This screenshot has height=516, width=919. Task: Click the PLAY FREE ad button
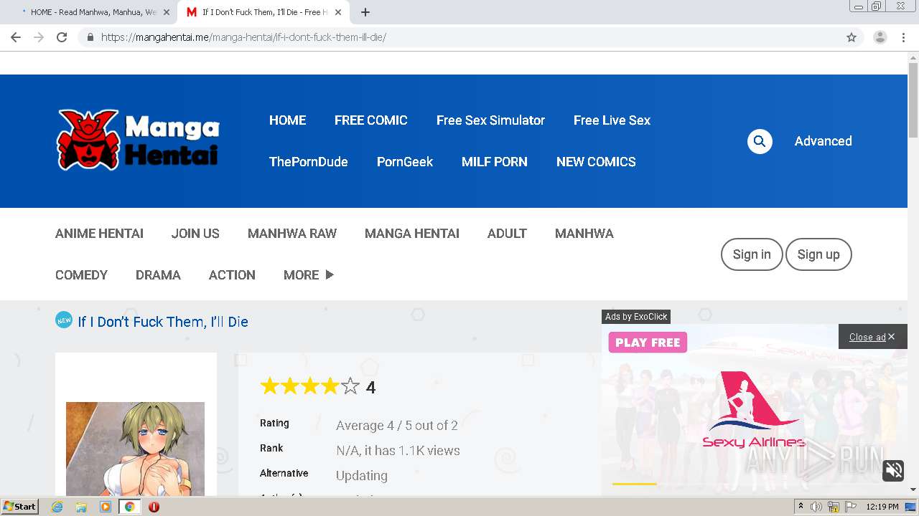[x=648, y=343]
